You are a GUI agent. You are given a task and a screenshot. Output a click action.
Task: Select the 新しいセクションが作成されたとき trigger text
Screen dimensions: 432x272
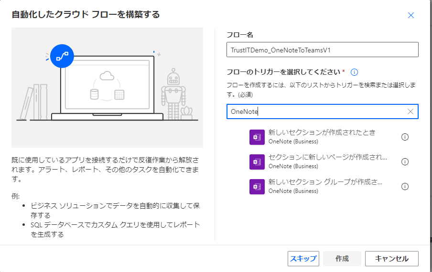(x=322, y=132)
